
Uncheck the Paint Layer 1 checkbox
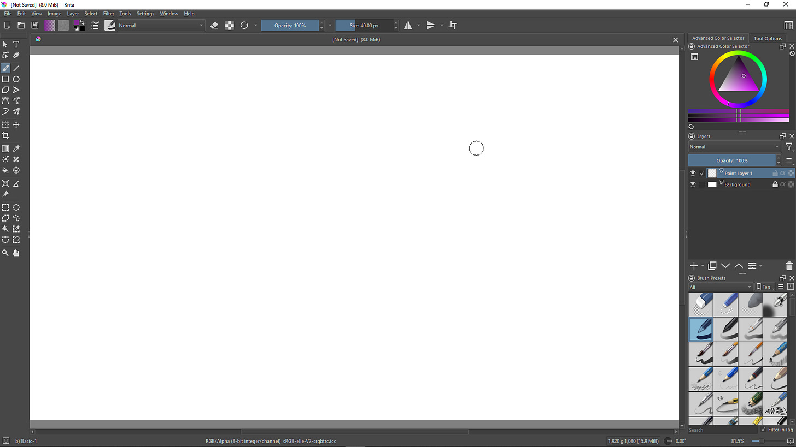pyautogui.click(x=702, y=173)
